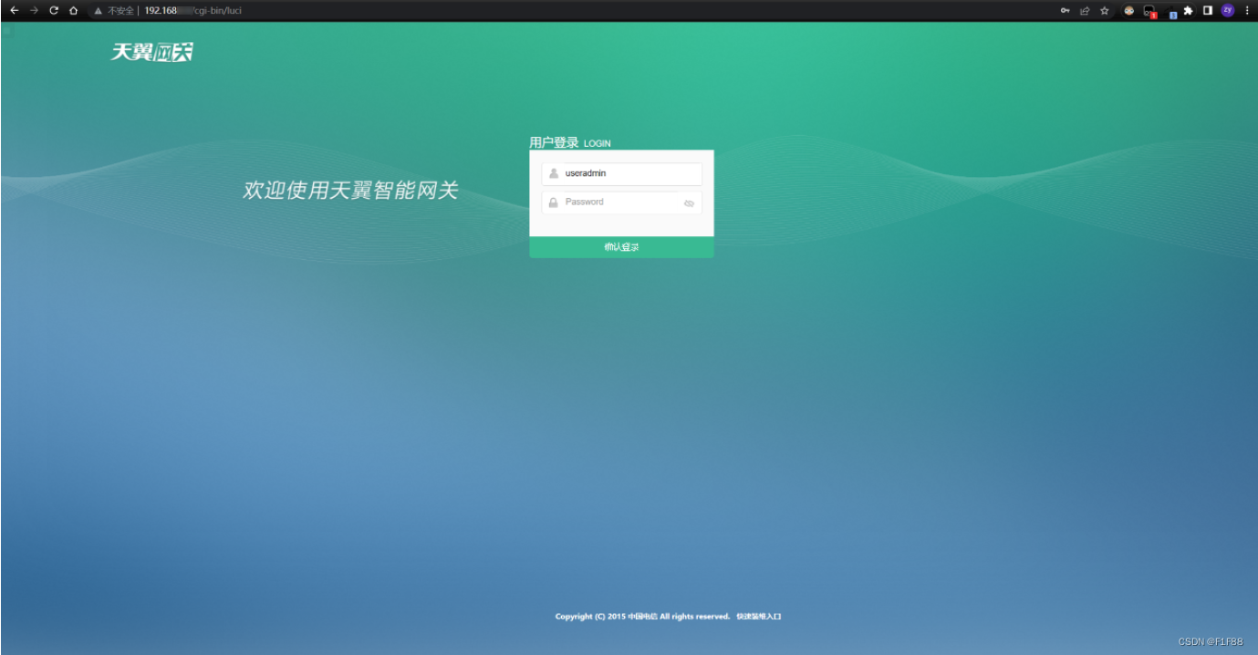This screenshot has height=655, width=1258.
Task: Click the Copyright (C) 2015 footer text
Action: (642, 617)
